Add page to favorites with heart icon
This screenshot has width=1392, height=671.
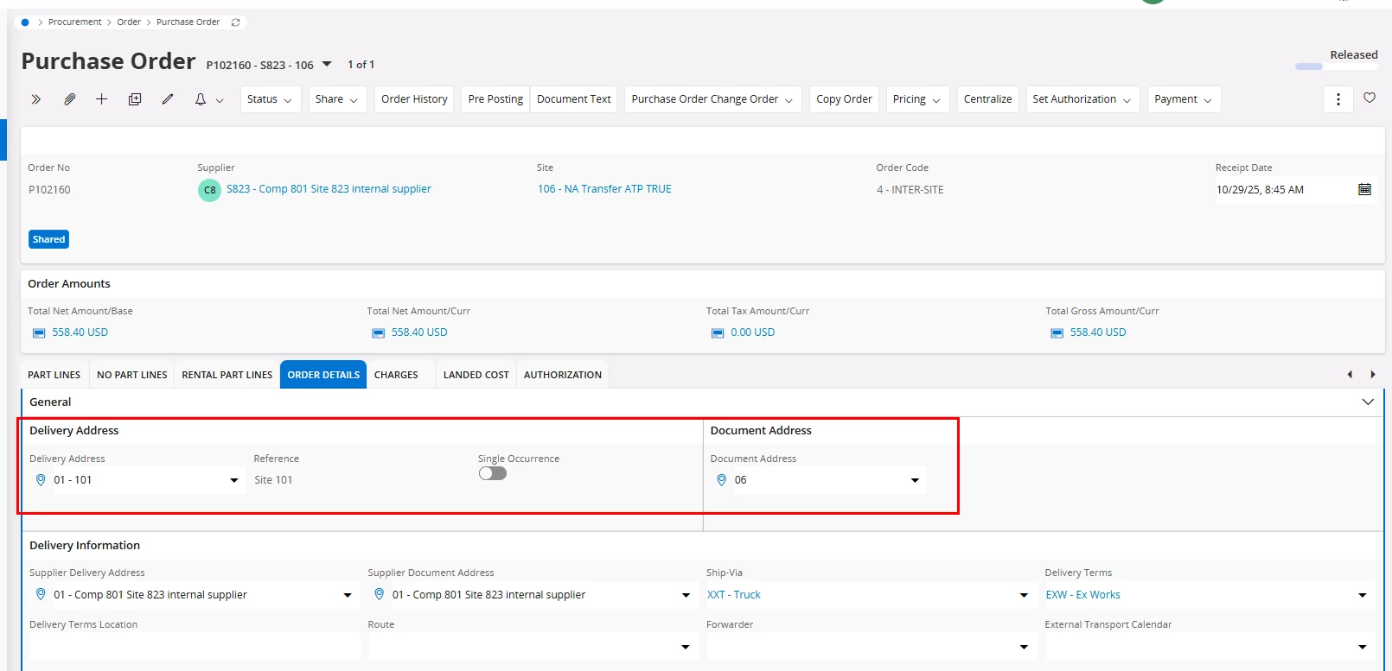(1370, 98)
